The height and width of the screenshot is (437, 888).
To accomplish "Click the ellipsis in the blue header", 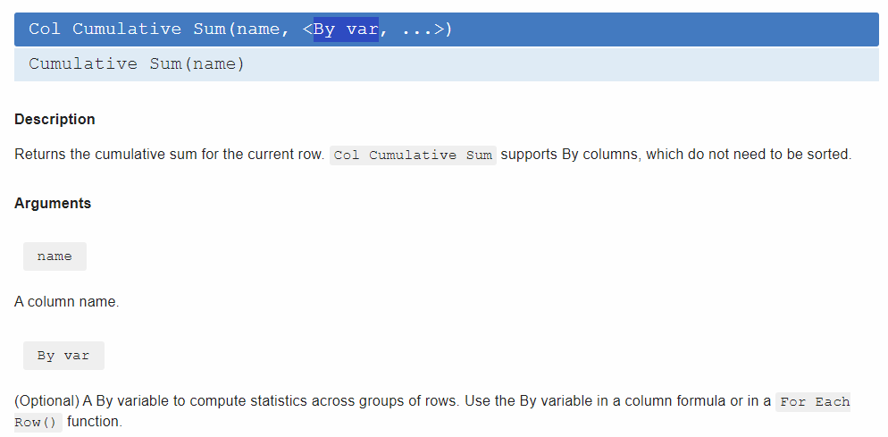I will tap(417, 29).
